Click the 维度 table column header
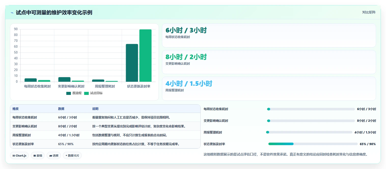386x169 pixels. tap(16, 109)
